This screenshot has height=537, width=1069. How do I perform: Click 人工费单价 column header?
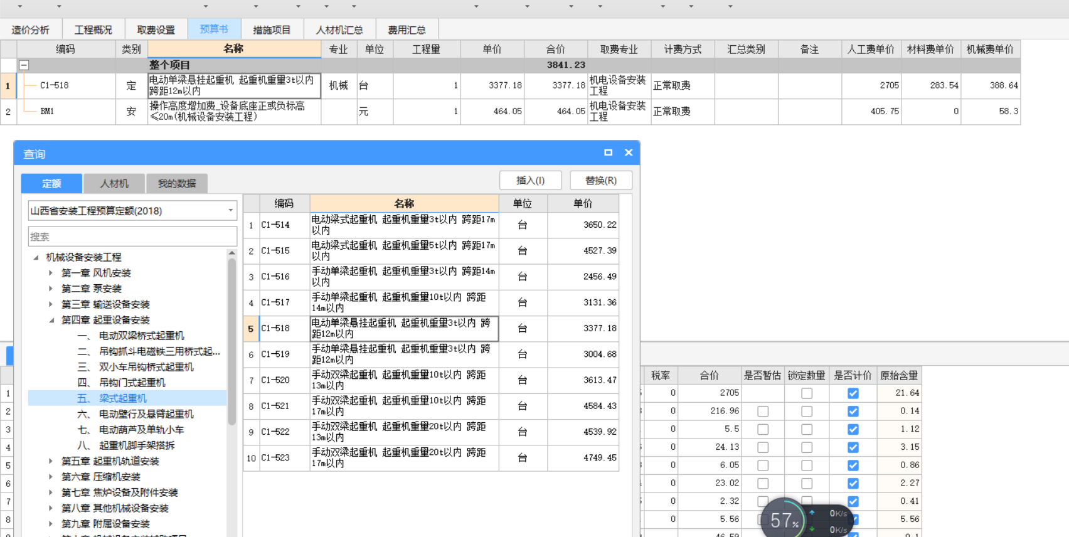871,49
